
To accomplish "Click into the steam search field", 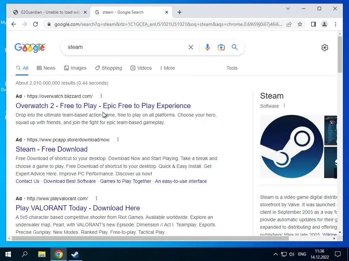I will pyautogui.click(x=127, y=47).
